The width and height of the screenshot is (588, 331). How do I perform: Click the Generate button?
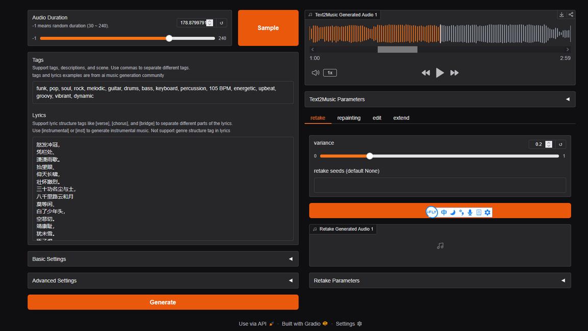tap(163, 302)
